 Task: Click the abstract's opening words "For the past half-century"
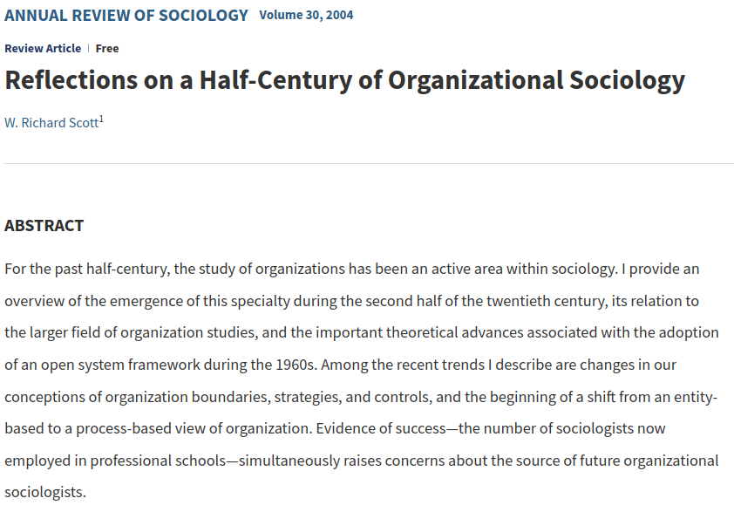(x=85, y=269)
